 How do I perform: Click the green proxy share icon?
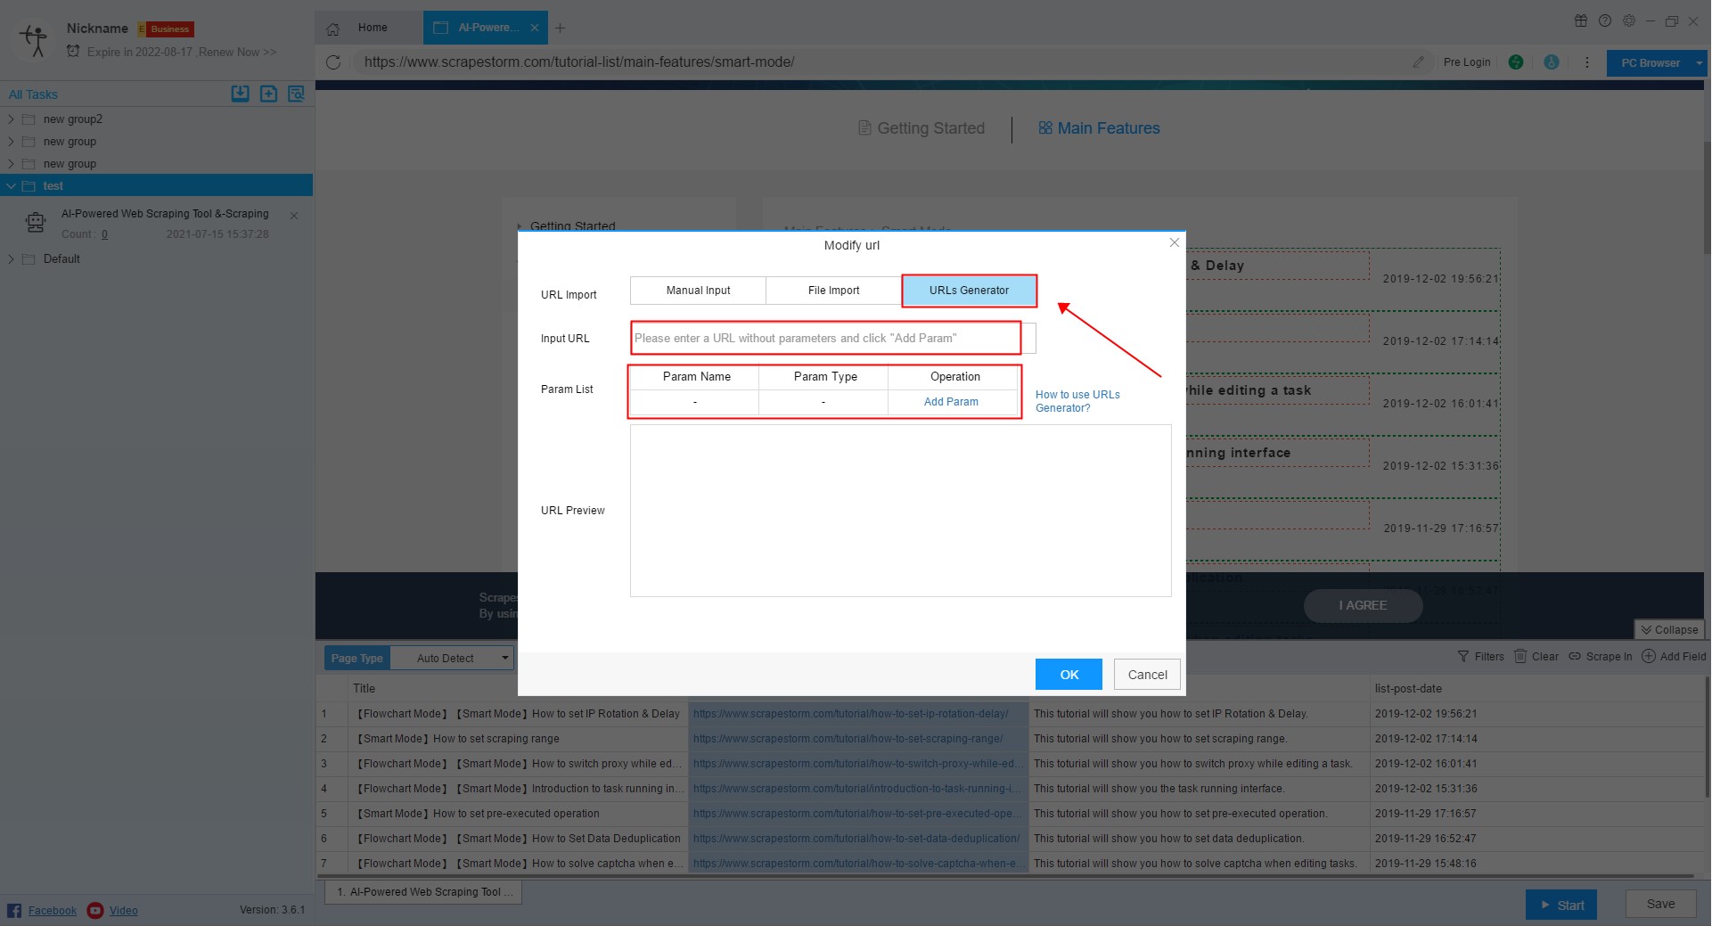1516,62
